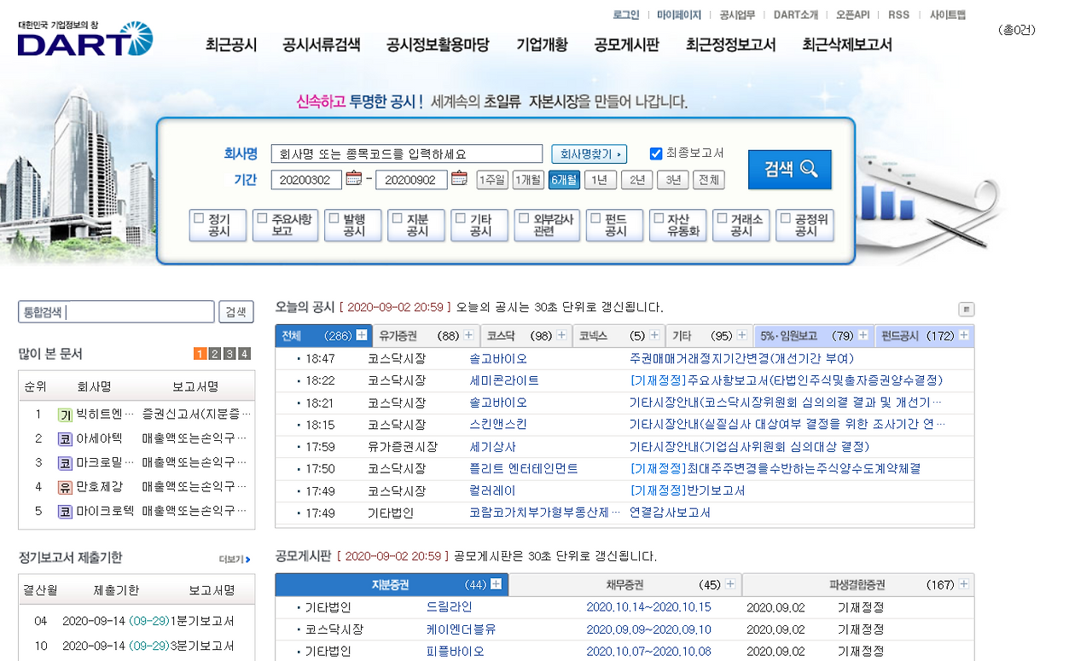Switch to the 채무증권 tab

[625, 585]
